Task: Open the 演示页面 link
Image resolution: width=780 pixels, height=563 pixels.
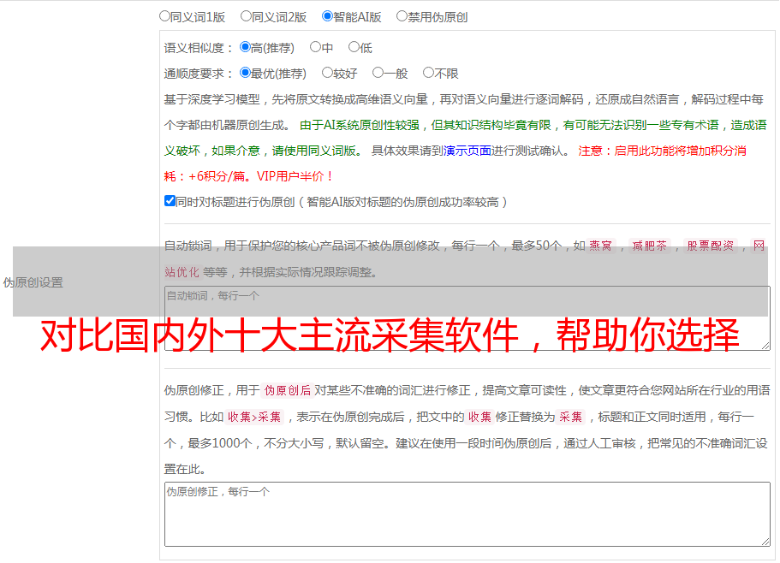Action: click(467, 151)
